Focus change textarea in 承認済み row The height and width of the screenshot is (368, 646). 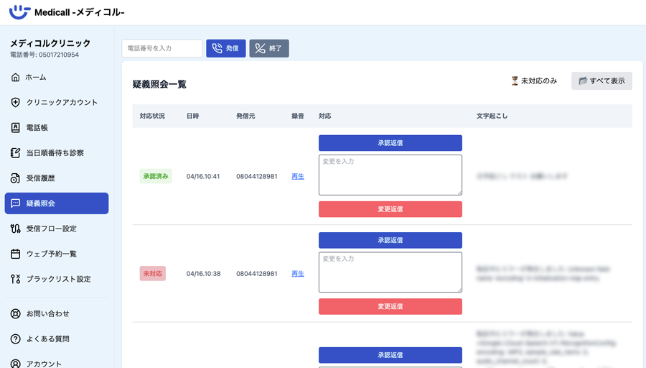click(390, 175)
